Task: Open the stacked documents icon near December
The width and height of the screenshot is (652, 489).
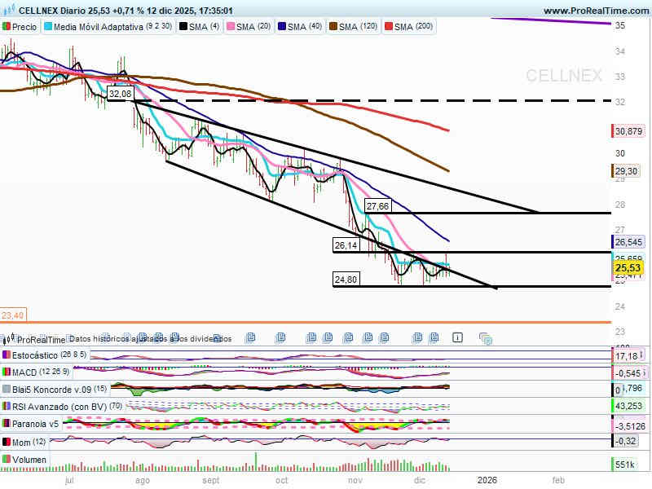Action: 486,338
